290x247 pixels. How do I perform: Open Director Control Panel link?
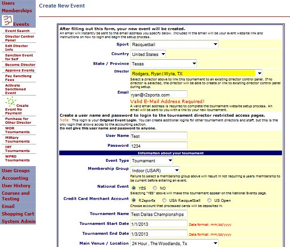click(x=20, y=38)
